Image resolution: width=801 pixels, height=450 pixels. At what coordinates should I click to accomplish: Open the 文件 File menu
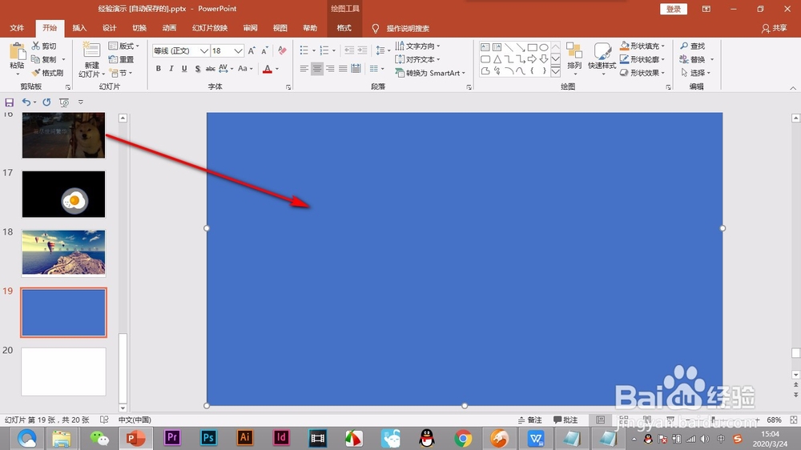pos(17,28)
